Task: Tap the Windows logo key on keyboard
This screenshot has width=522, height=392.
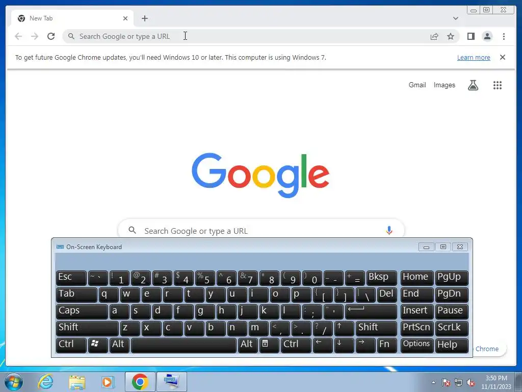Action: pos(98,345)
